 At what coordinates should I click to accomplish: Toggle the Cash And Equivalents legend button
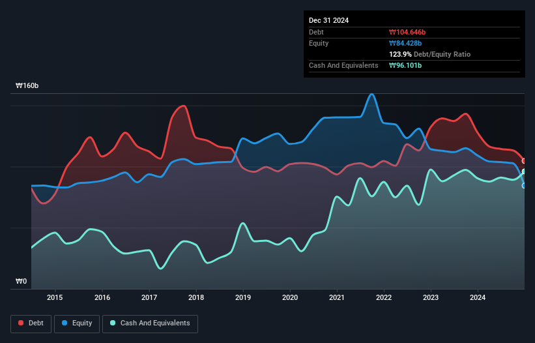150,323
